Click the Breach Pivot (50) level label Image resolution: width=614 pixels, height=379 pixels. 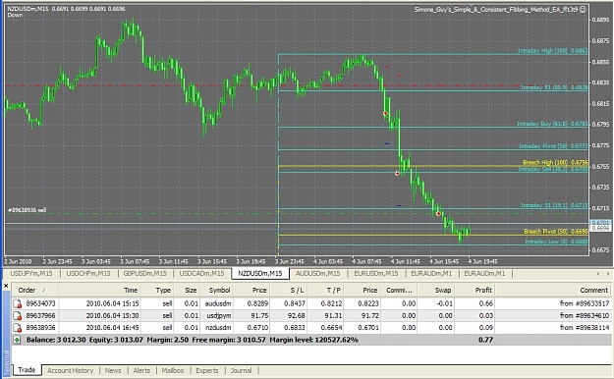555,232
